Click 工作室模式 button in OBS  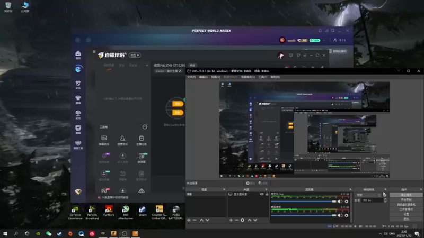pos(406,209)
